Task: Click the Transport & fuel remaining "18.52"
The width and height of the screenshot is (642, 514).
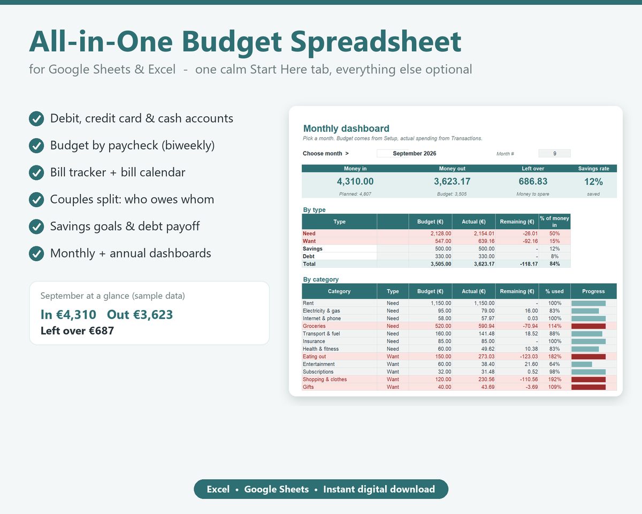Action: click(531, 334)
